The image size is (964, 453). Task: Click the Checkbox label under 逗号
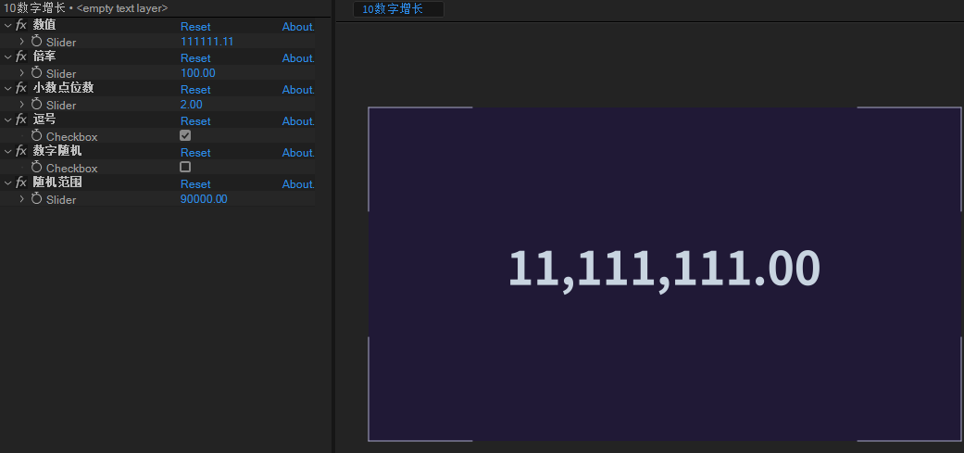pyautogui.click(x=72, y=137)
